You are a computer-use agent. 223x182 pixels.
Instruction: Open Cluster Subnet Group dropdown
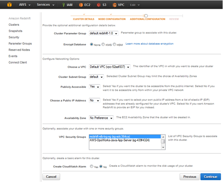pos(96,77)
